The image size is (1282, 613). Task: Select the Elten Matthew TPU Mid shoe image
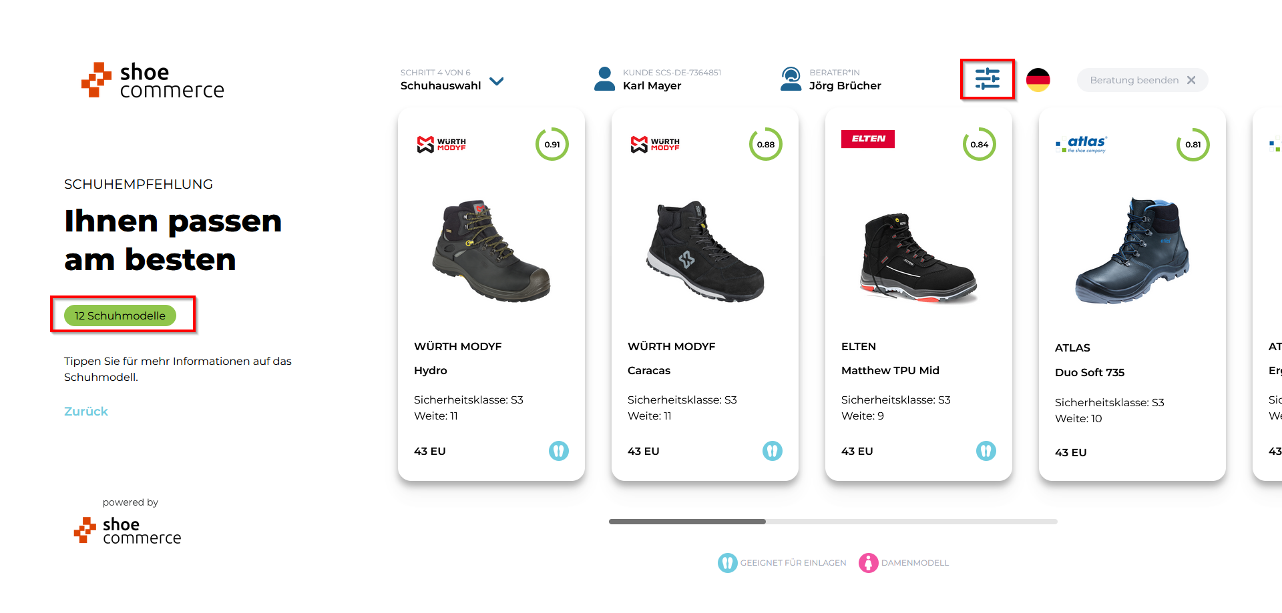pyautogui.click(x=919, y=257)
